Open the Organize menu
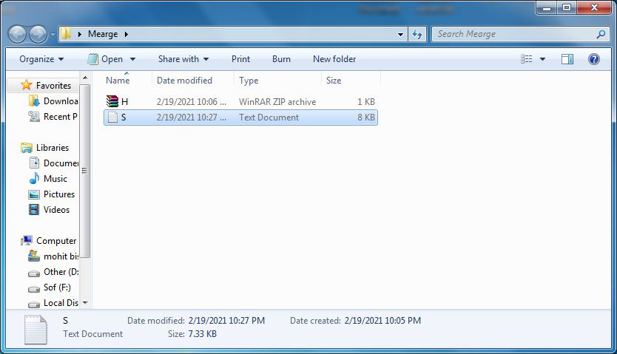This screenshot has width=617, height=354. (41, 59)
